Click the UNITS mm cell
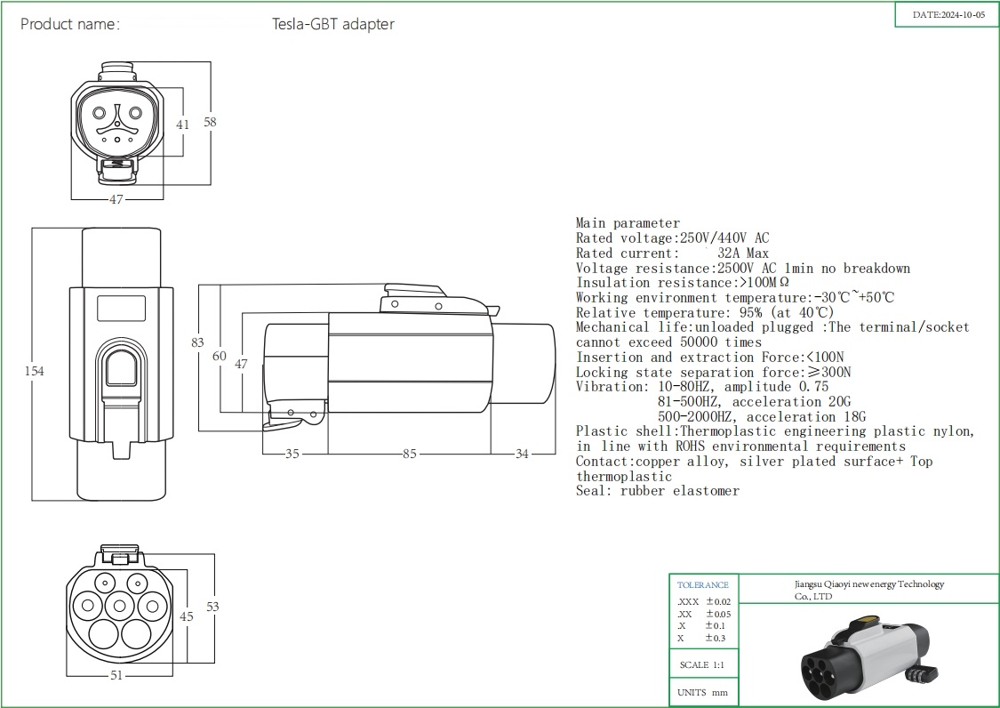 702,693
